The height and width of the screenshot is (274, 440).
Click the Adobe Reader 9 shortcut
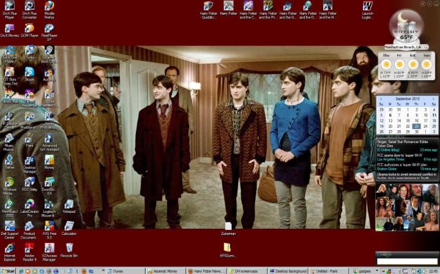pos(29,253)
